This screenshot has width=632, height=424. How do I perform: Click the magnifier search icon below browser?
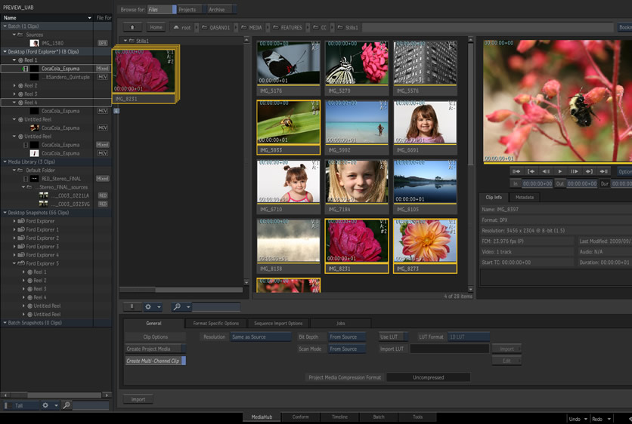[x=177, y=307]
